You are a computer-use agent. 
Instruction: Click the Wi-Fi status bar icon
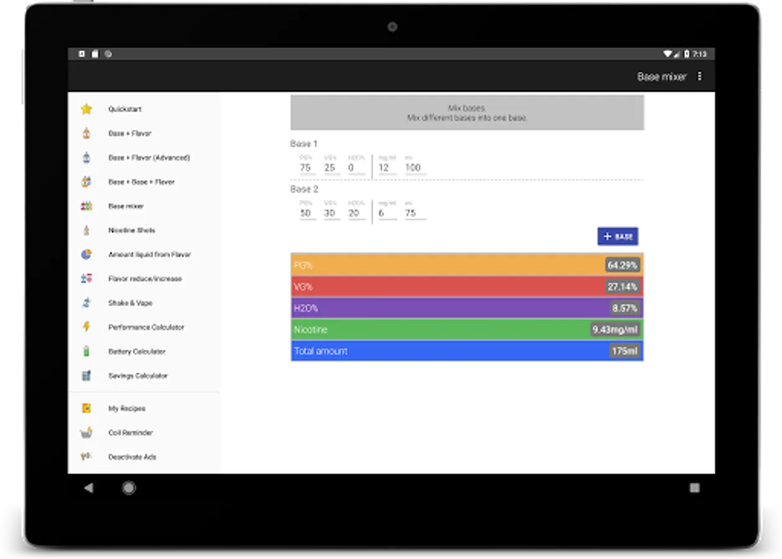click(x=668, y=54)
